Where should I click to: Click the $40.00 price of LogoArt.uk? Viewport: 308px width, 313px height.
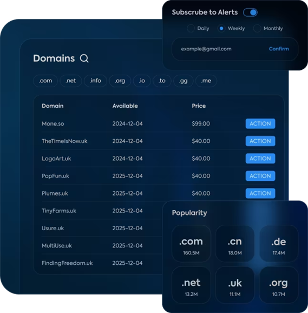(x=201, y=159)
